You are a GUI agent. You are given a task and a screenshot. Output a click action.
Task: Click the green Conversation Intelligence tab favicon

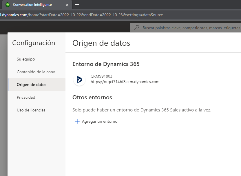(8, 5)
